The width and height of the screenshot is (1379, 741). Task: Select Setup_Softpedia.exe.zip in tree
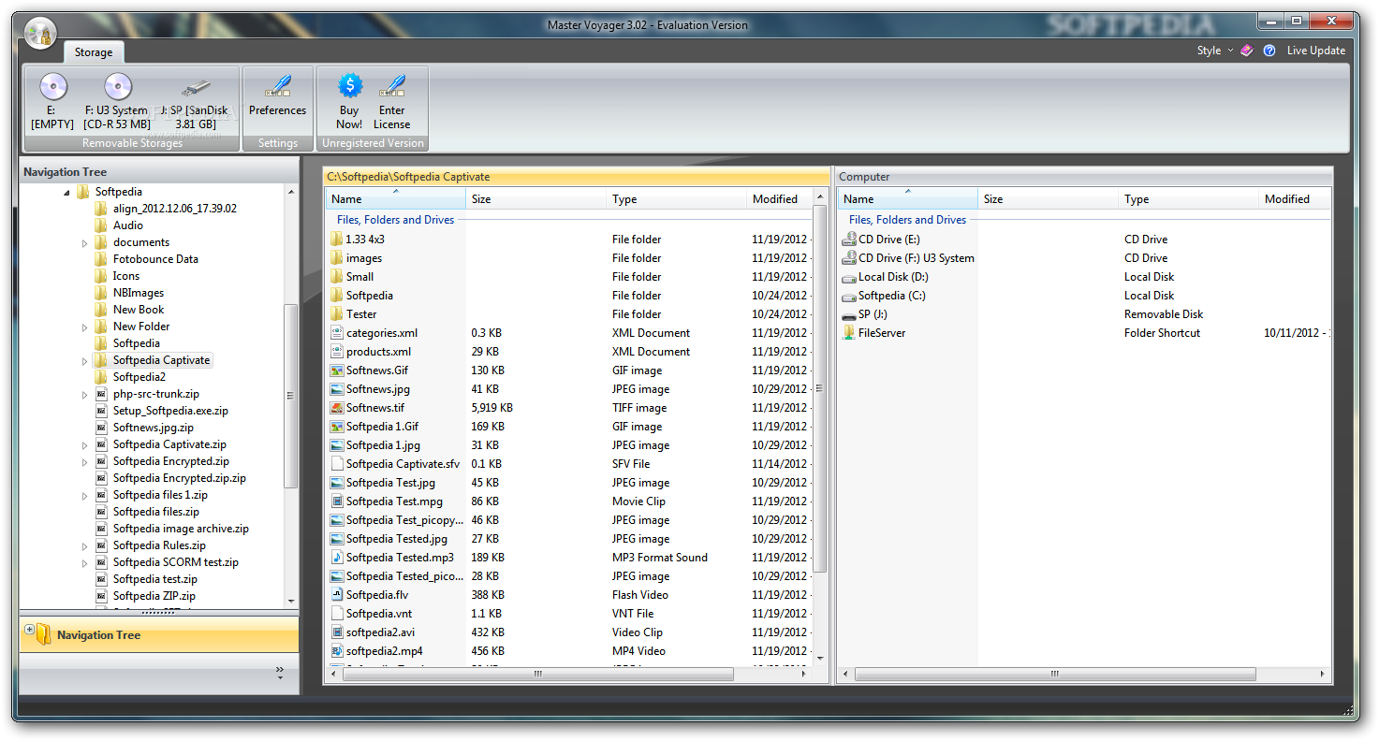(170, 411)
